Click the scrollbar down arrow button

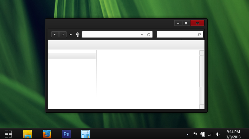(202, 106)
